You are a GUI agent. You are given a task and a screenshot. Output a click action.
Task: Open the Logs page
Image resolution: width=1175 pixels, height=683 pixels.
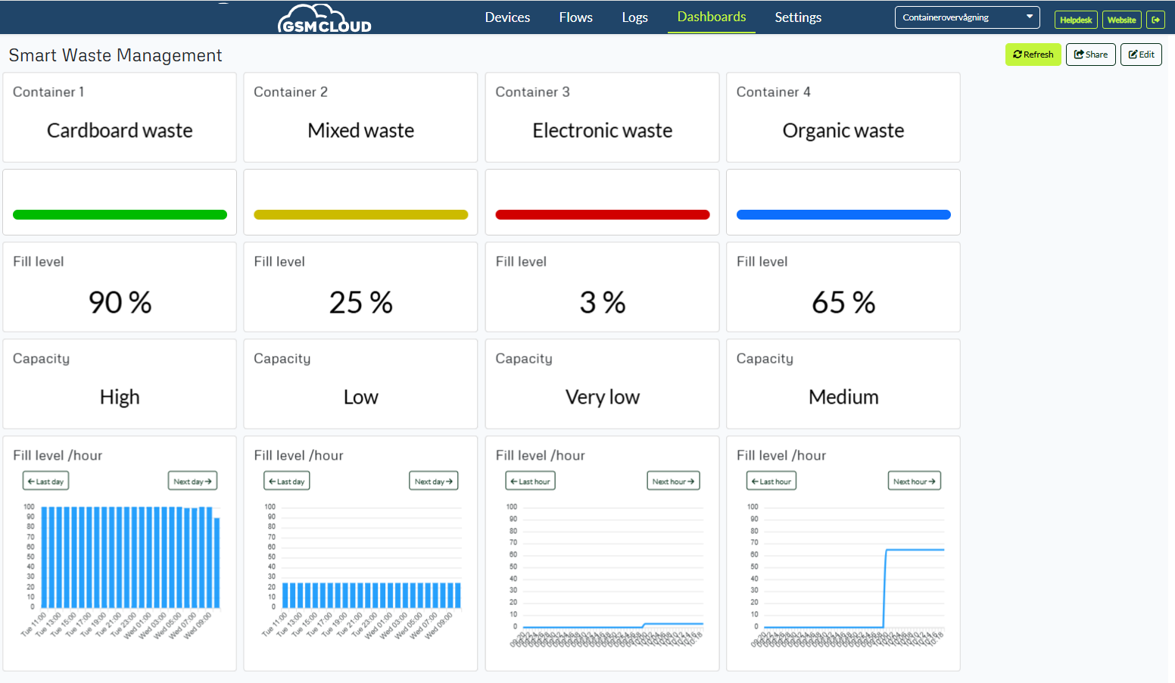[634, 17]
